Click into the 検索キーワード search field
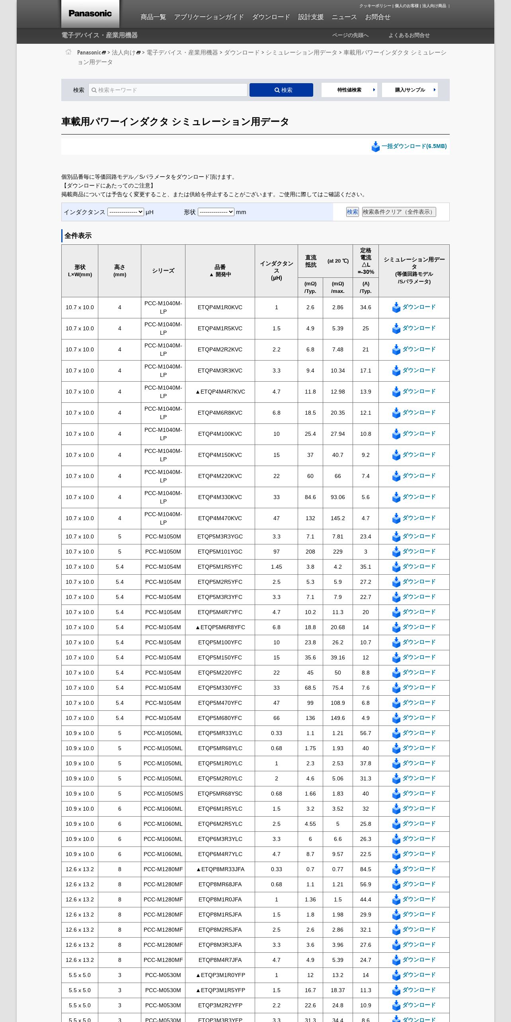Image resolution: width=511 pixels, height=1022 pixels. [168, 90]
